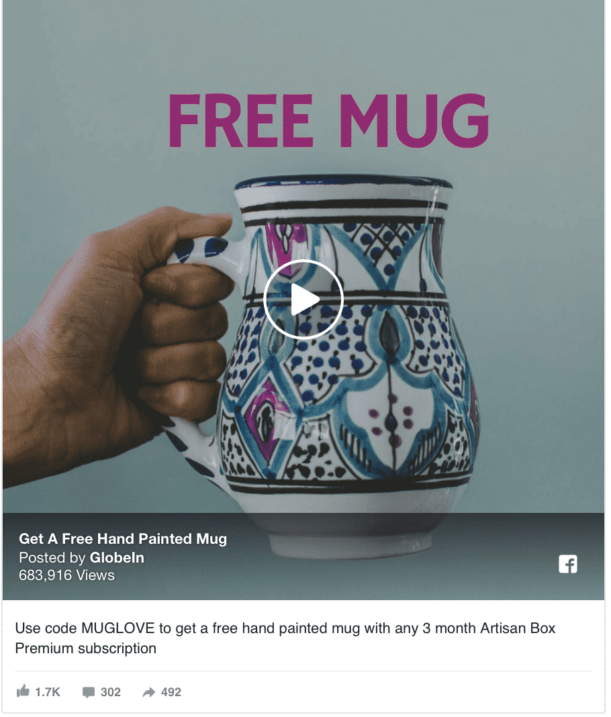Click the hand gripping the mug

(x=114, y=343)
